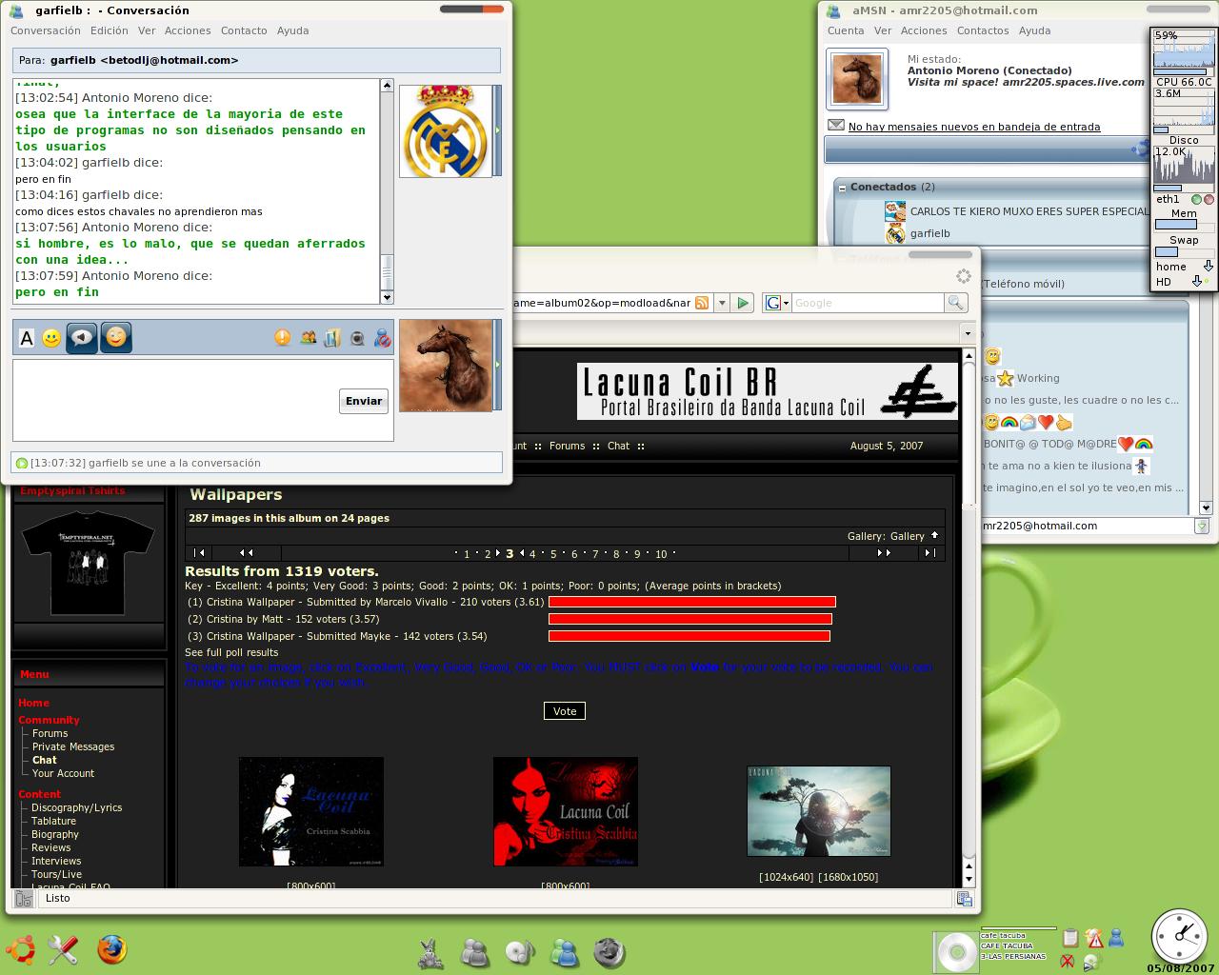Click the clipboard tray icon

1070,938
